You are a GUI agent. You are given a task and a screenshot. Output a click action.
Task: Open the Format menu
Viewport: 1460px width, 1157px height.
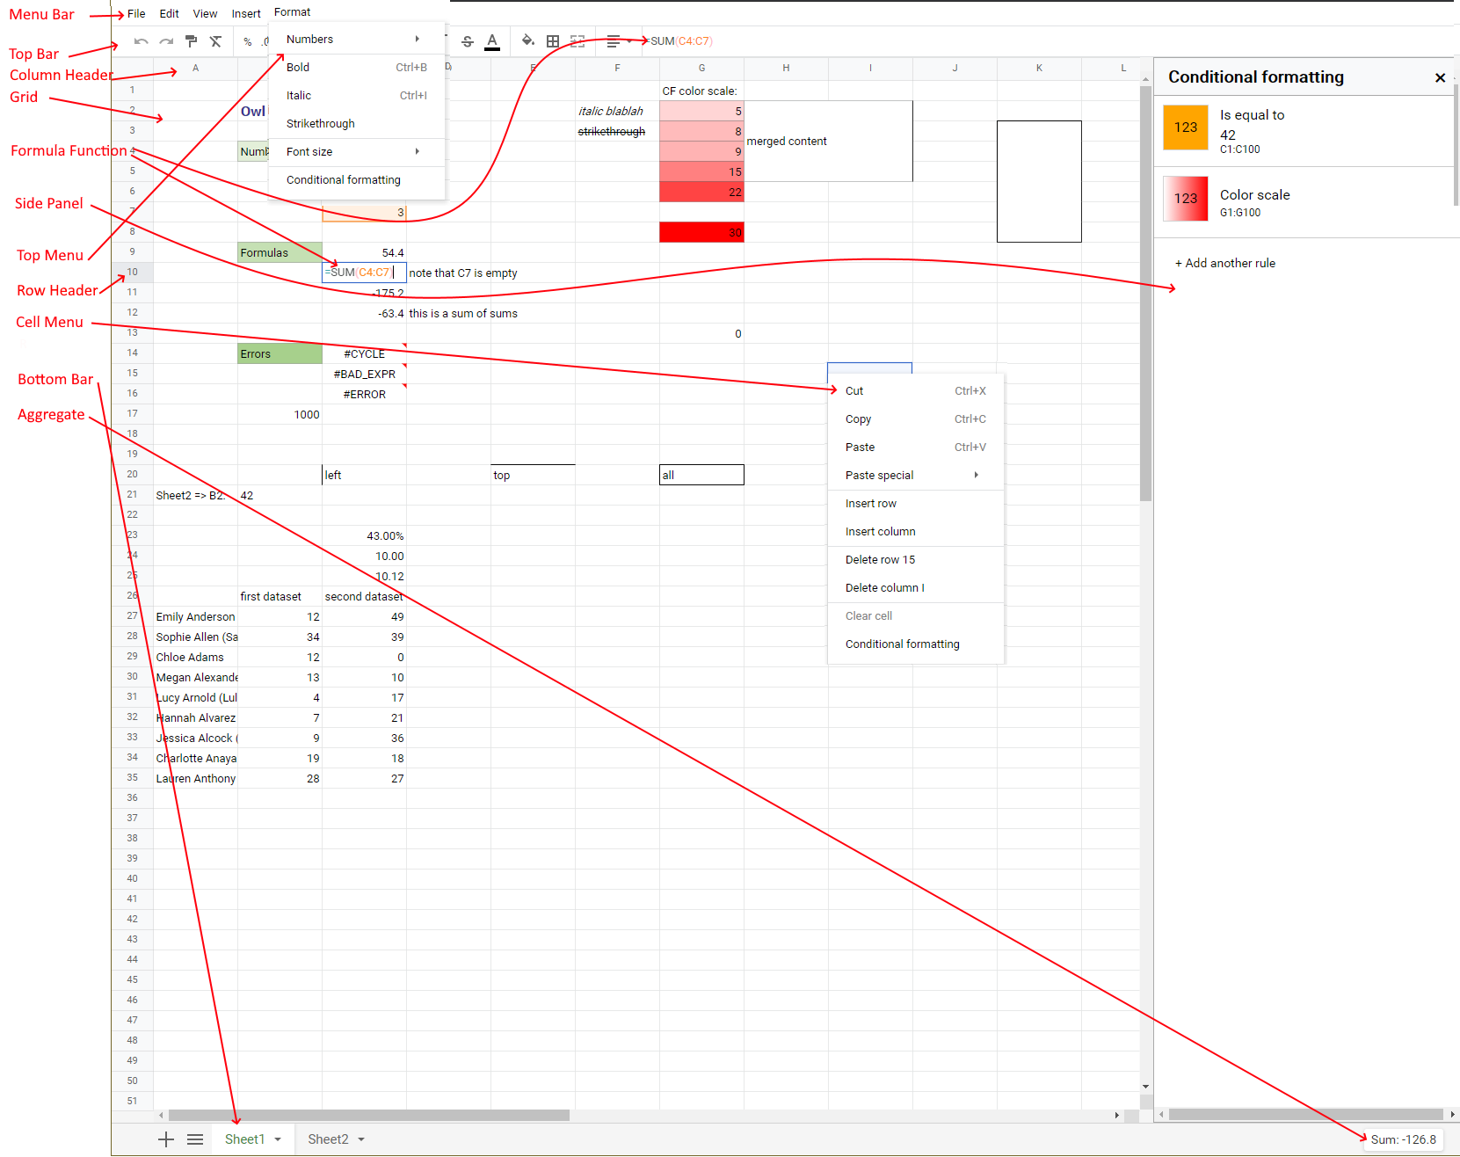pyautogui.click(x=292, y=12)
